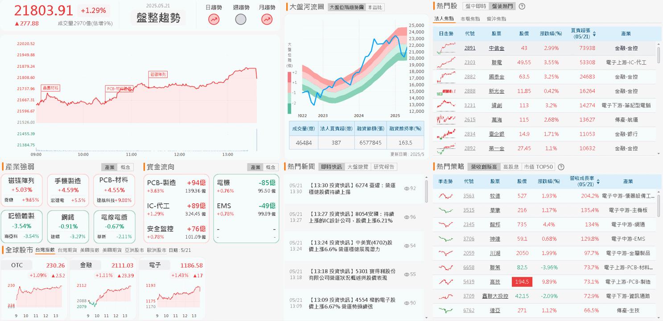Select 本益比 view for the river chart

(375, 7)
